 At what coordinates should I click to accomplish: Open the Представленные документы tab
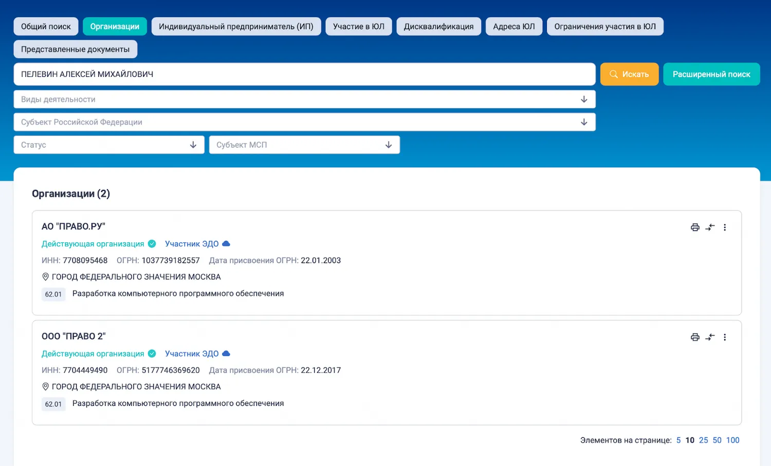pyautogui.click(x=75, y=49)
